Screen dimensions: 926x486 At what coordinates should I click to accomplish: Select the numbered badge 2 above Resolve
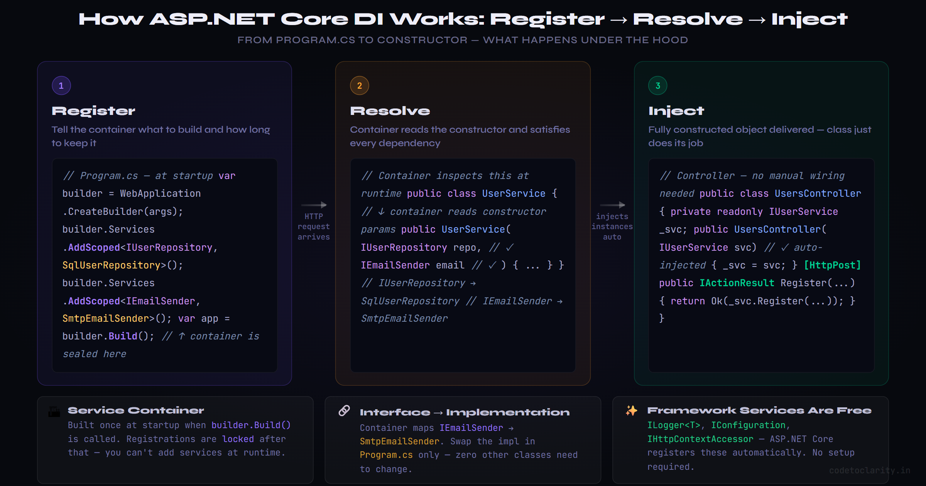tap(359, 85)
